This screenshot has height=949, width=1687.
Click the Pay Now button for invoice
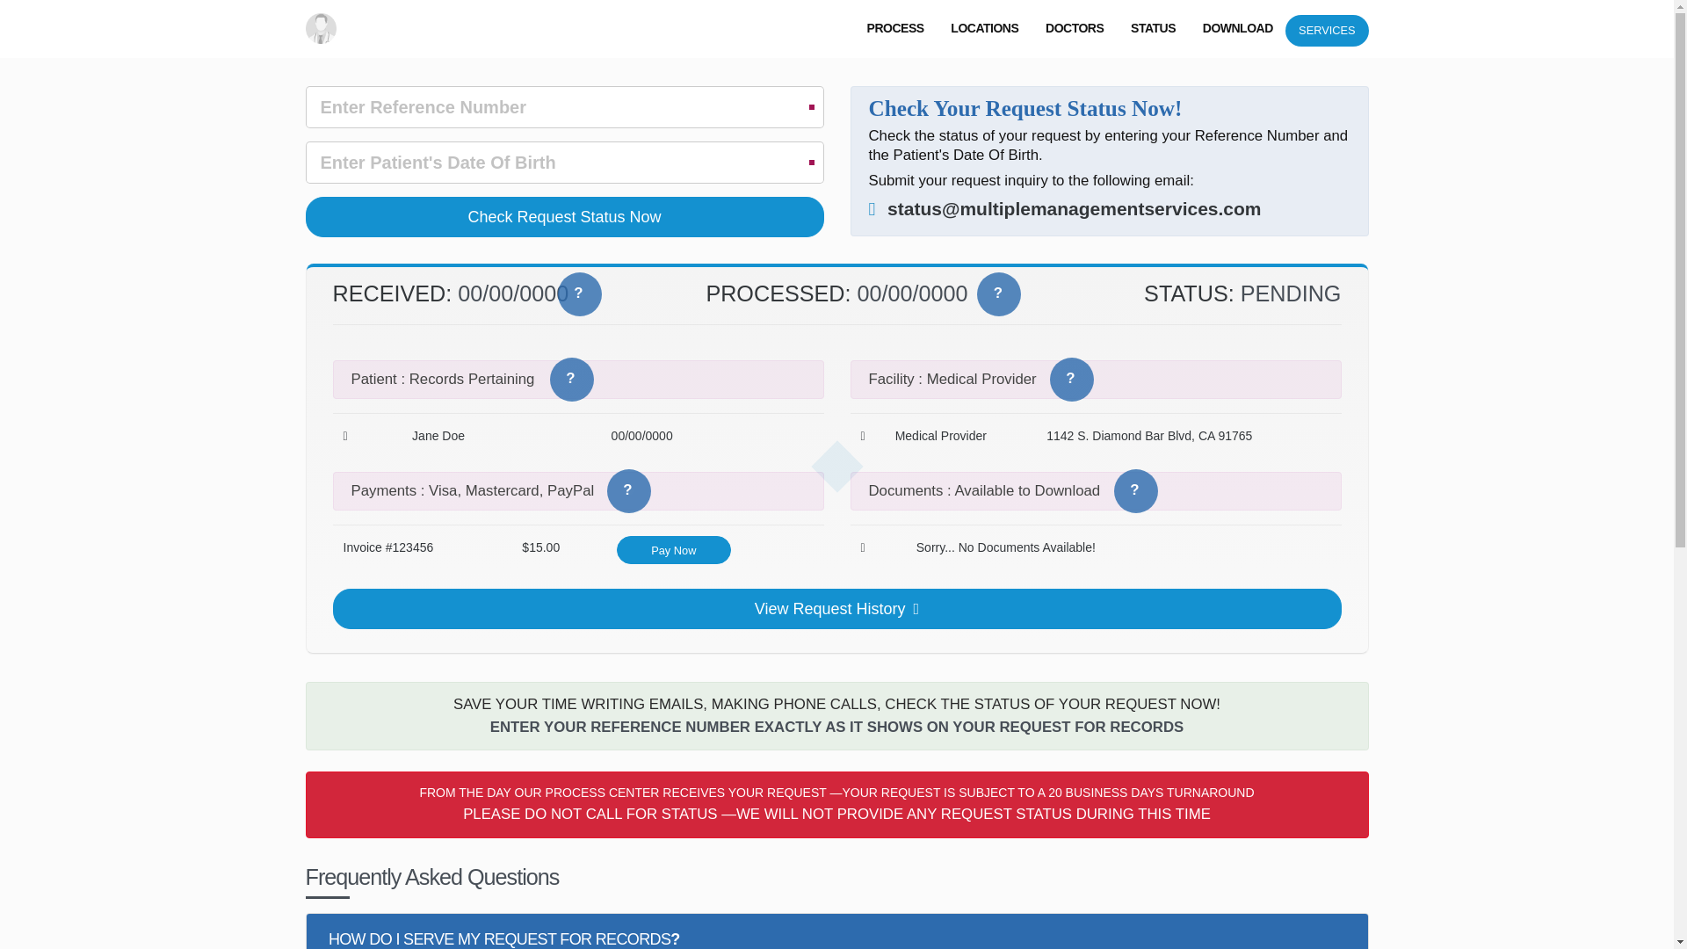(674, 550)
